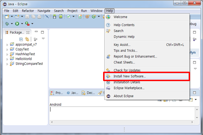Open the Refactor menu
This screenshot has height=135, width=203.
coord(28,11)
